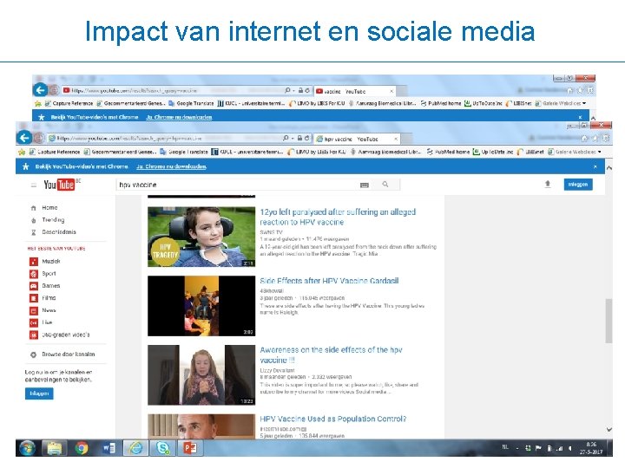625x468 pixels.
Task: Click the HPV Tragedy girl thumbnail
Action: (201, 237)
